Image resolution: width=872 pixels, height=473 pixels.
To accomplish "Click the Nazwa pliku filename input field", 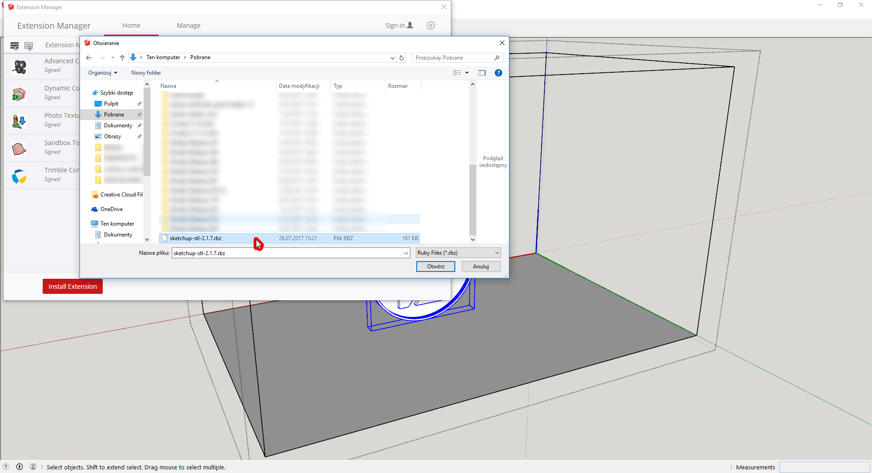I will click(x=286, y=253).
